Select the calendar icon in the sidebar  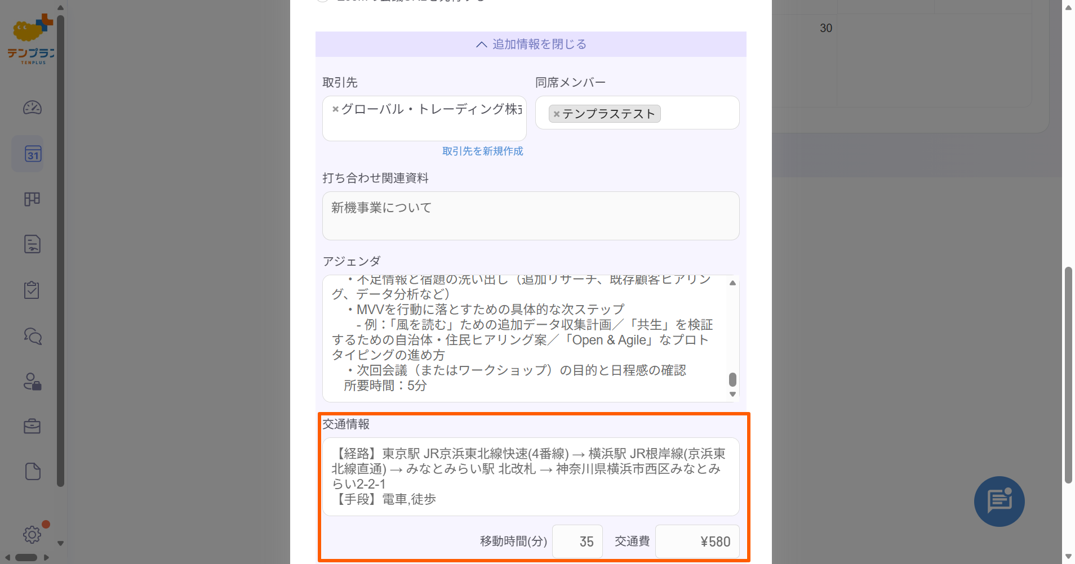point(32,154)
